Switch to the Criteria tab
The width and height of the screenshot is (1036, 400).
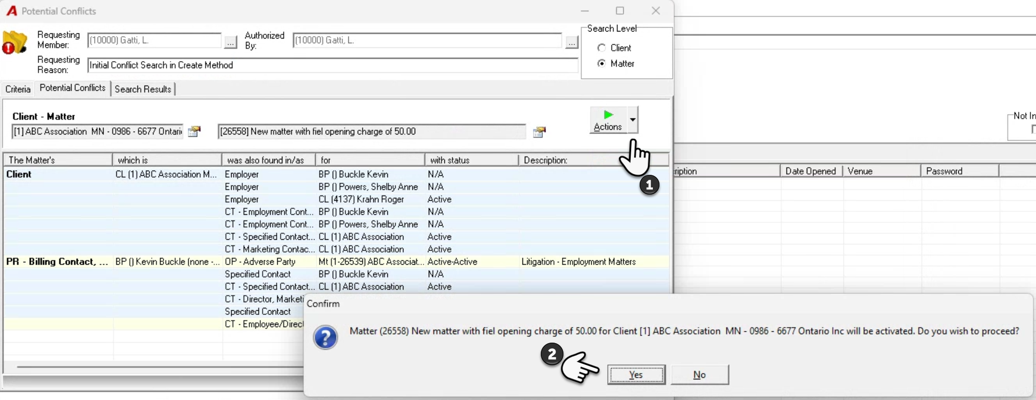tap(18, 89)
